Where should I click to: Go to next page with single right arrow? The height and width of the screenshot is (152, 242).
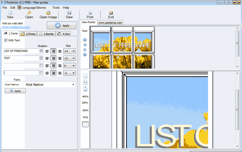coord(85,50)
